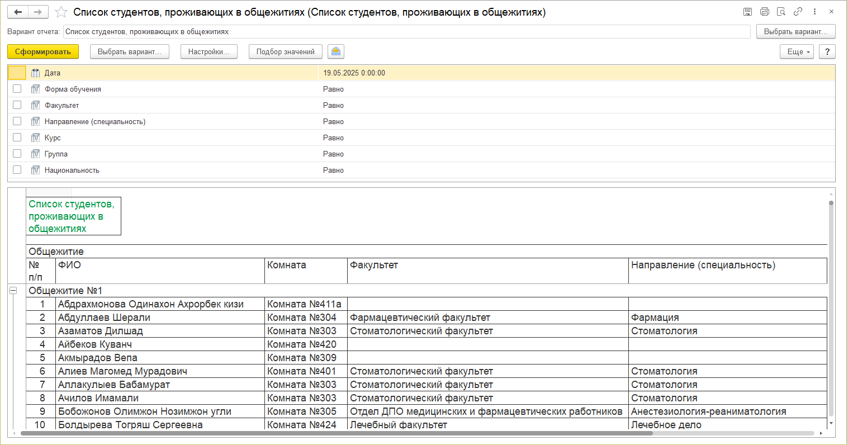Click the toolbar Выбрать вариант... button
Viewport: 848px width, 445px height.
[x=130, y=51]
